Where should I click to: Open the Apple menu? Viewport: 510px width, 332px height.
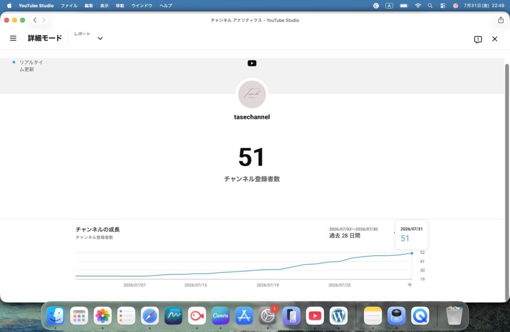pos(9,5)
